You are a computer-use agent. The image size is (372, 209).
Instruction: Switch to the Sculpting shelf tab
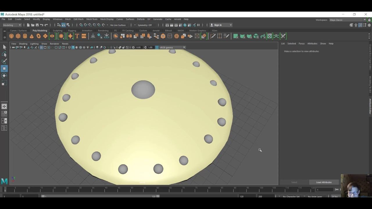(57, 30)
